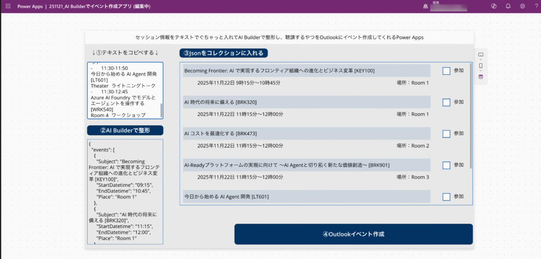Select the phone preview icon
541x259 pixels.
pos(480,66)
